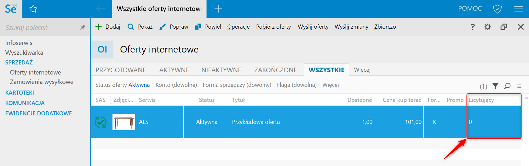Sort by SAS column header
The width and height of the screenshot is (529, 166).
[101, 100]
